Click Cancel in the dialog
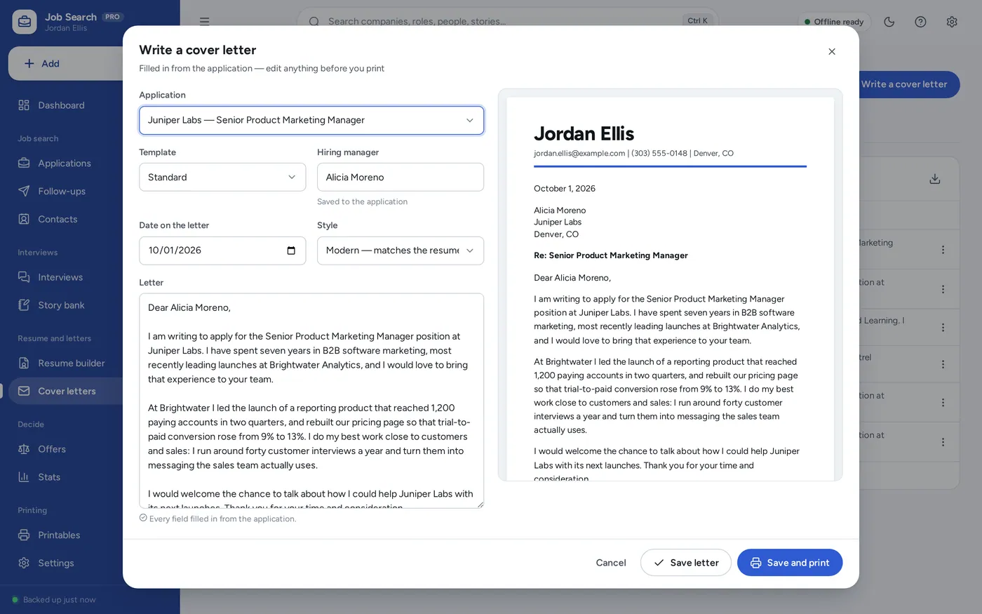Image resolution: width=982 pixels, height=614 pixels. point(611,563)
